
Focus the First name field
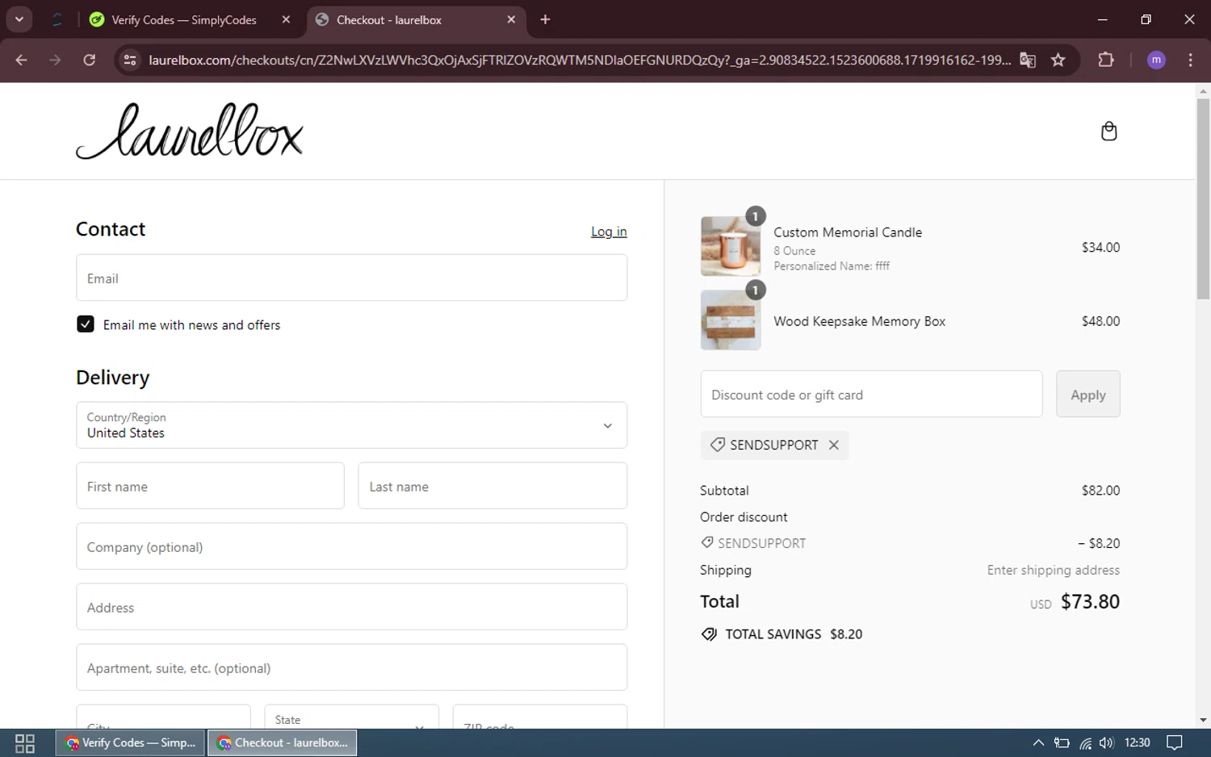(210, 486)
